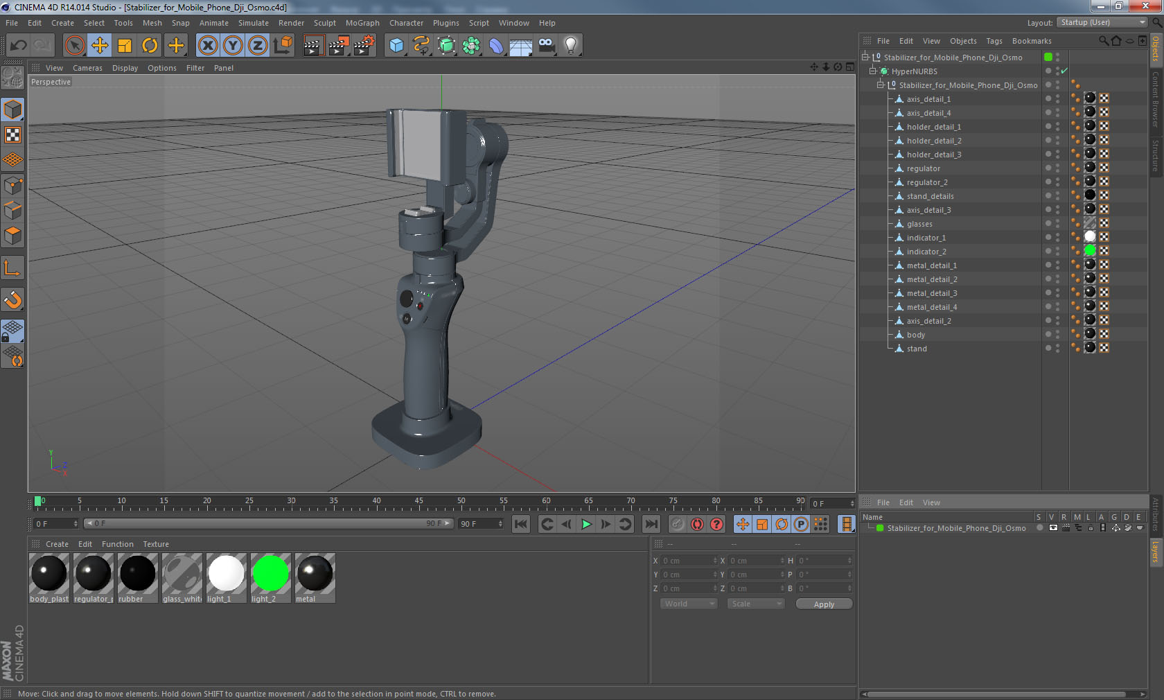This screenshot has width=1164, height=700.
Task: Open the Mesh menu
Action: [152, 23]
